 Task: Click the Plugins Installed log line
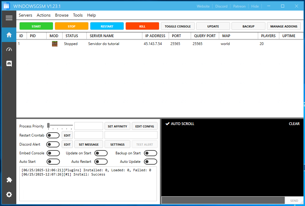tap(86, 170)
